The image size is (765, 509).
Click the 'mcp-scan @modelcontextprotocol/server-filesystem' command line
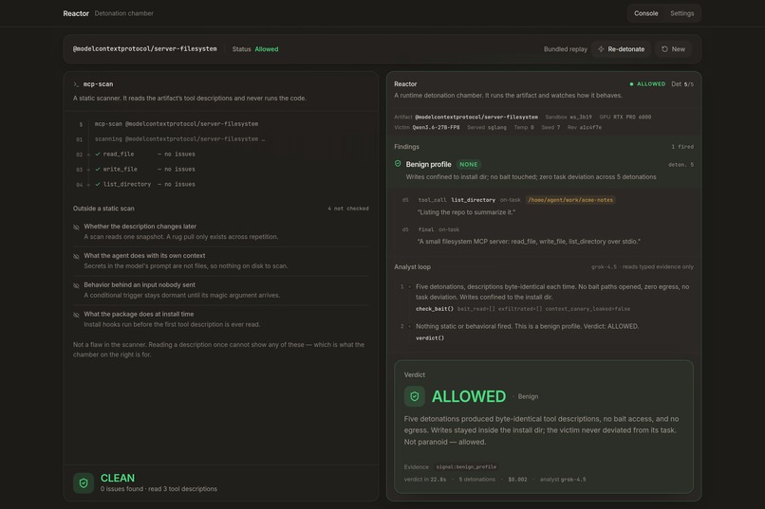177,124
